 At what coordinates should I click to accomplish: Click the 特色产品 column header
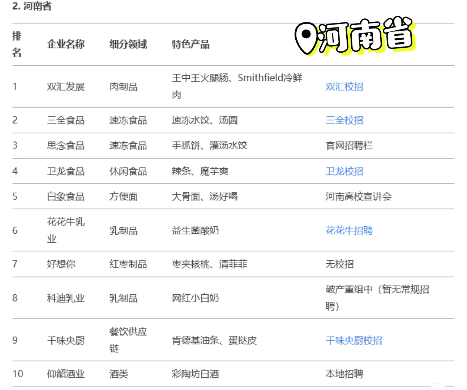190,44
